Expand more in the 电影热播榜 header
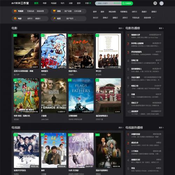The width and height of the screenshot is (175, 175). [x=161, y=28]
